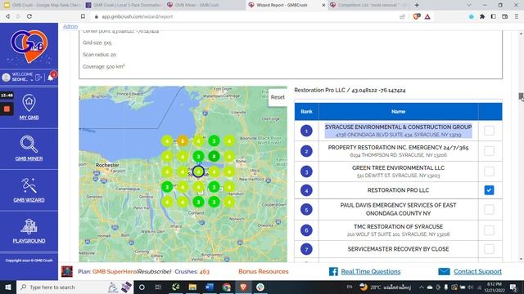Viewport: 524px width, 294px height.
Task: Click the logout icon beside welcome text
Action: tap(38, 78)
